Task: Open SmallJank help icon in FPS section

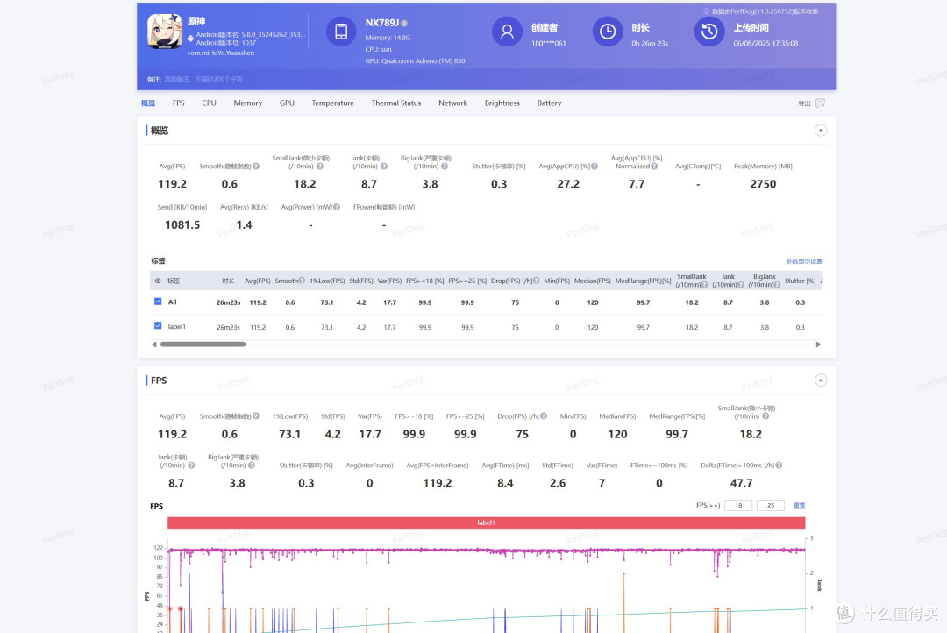Action: (765, 416)
